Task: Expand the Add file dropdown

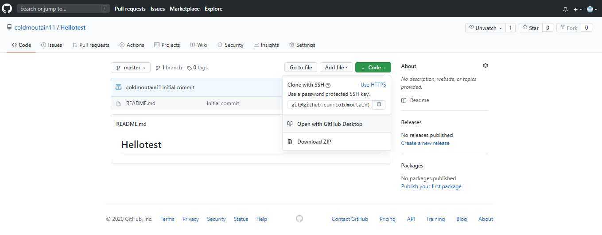Action: point(337,68)
